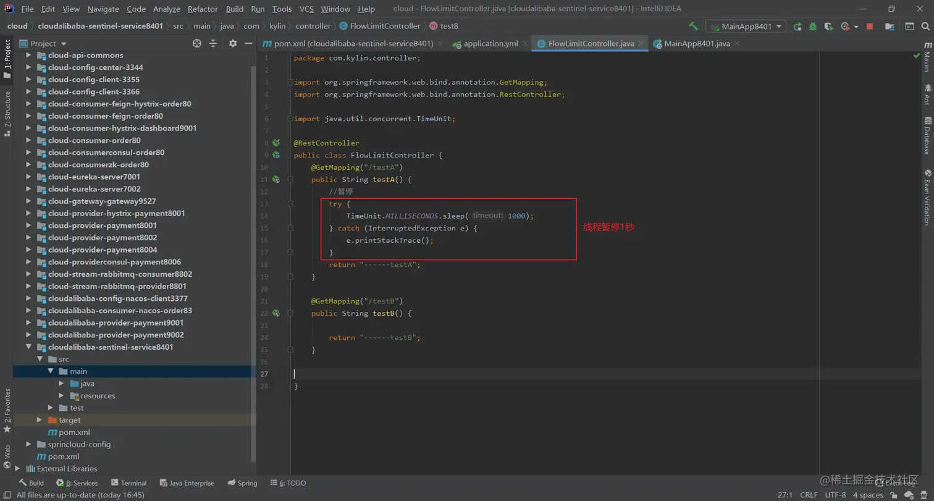934x501 pixels.
Task: Open the Terminal tool window
Action: pos(128,483)
